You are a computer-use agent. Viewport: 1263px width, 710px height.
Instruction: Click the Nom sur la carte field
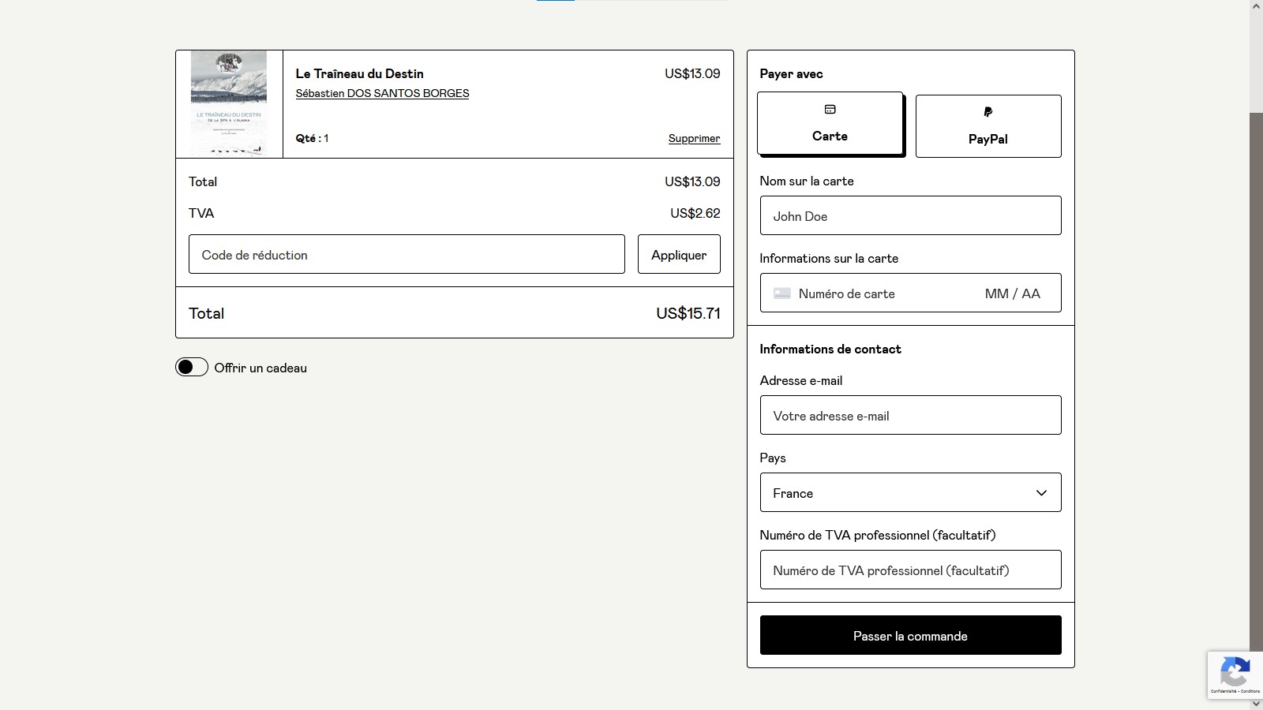(x=909, y=216)
